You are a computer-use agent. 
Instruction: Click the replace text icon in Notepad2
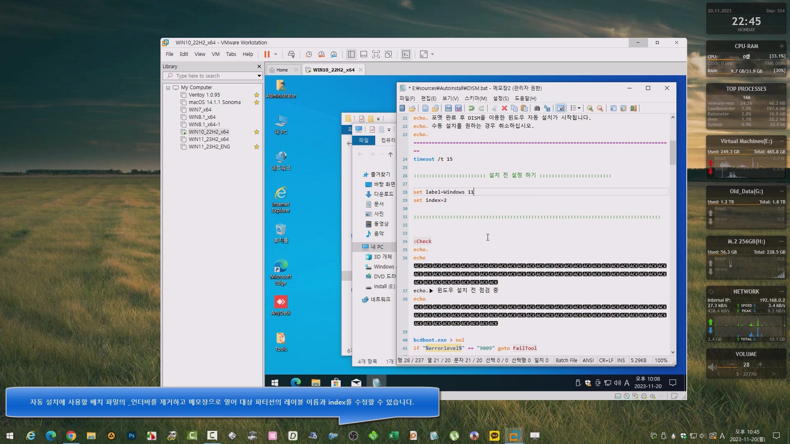tap(547, 108)
